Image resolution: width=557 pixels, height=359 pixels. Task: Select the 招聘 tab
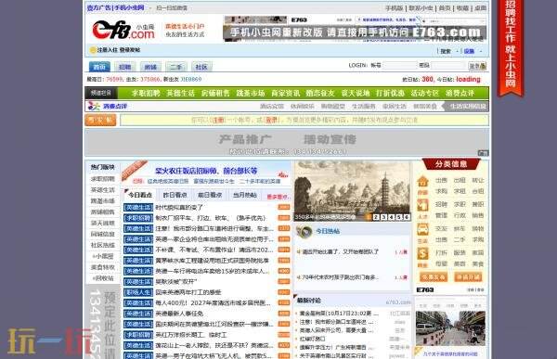pyautogui.click(x=124, y=67)
